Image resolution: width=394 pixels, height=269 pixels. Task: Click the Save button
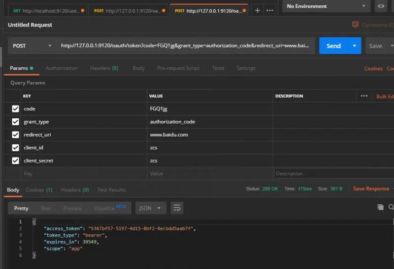coord(375,46)
